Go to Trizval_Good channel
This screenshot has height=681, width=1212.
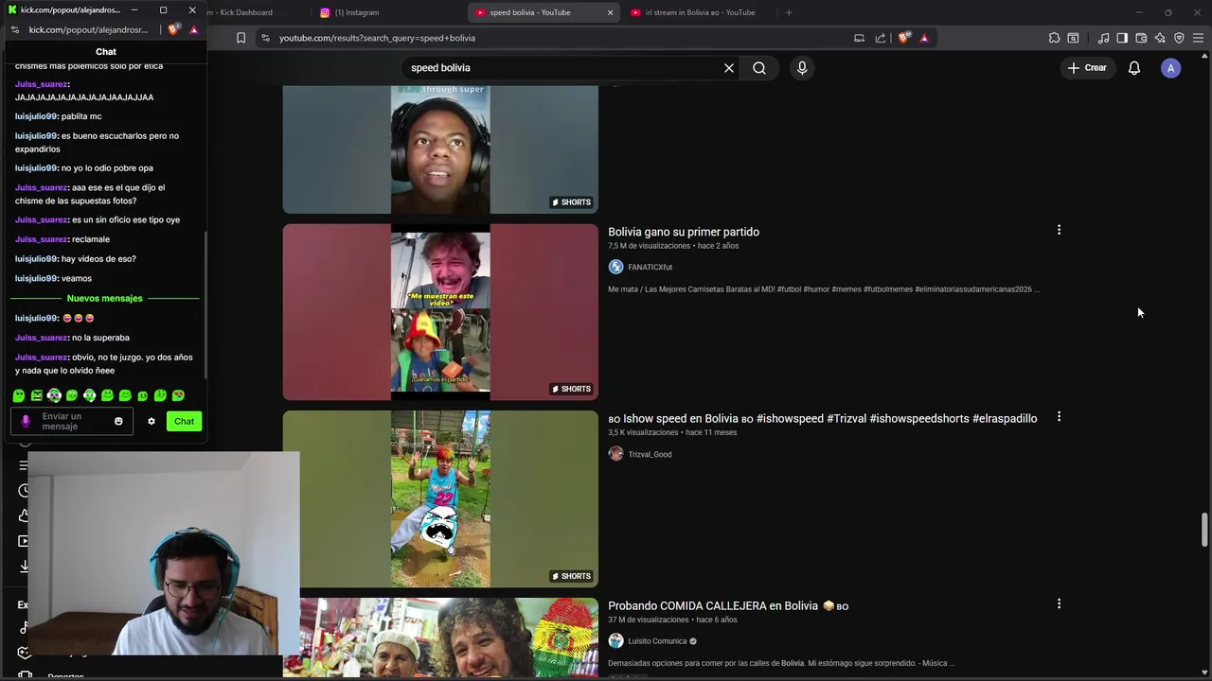pyautogui.click(x=650, y=454)
